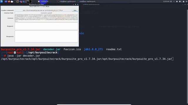188x105 pixels.
Task: Click inside the Request text area
Action: [x=46, y=26]
